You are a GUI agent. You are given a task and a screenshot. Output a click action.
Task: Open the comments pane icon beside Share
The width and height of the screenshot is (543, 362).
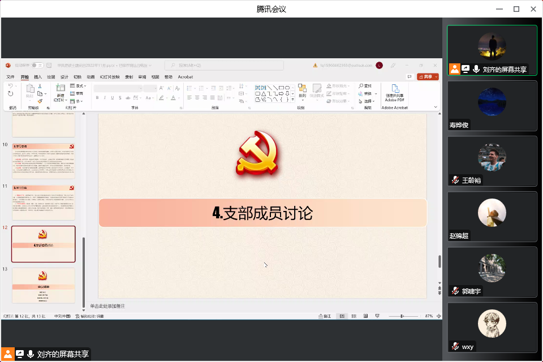(x=409, y=77)
